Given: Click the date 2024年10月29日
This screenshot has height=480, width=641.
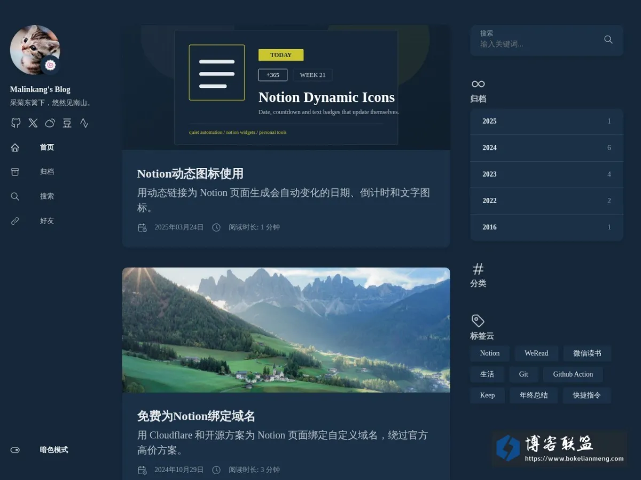Looking at the screenshot, I should click(179, 470).
